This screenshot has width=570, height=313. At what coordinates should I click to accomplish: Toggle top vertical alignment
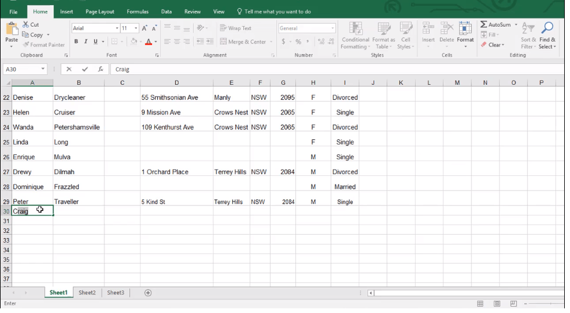pos(167,28)
